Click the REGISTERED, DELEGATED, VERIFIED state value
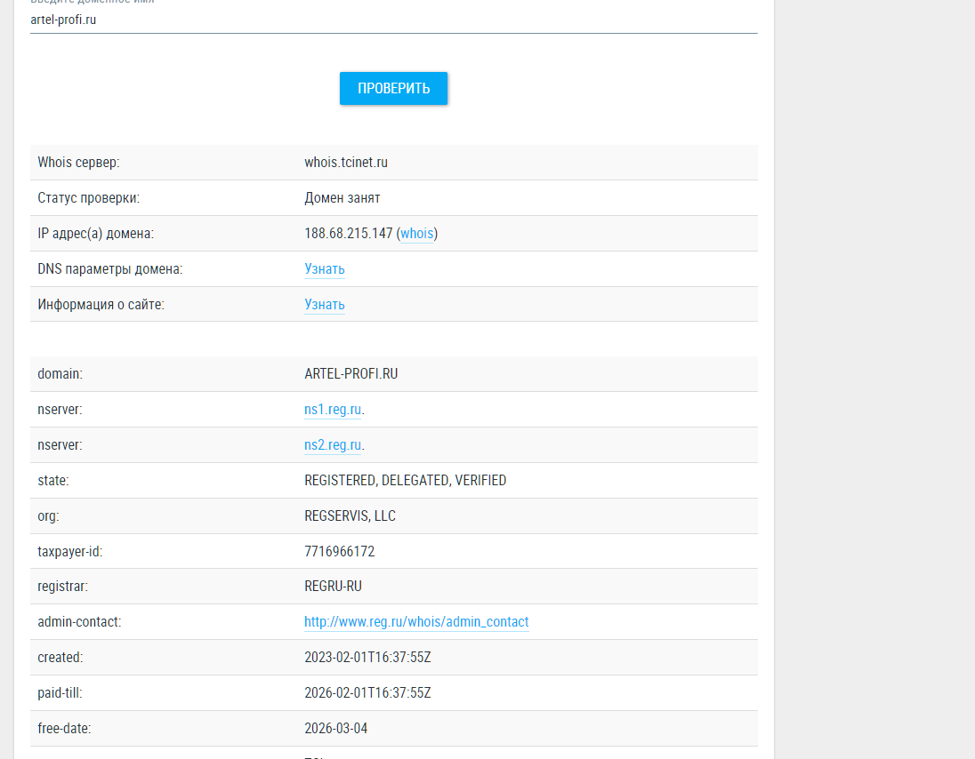This screenshot has width=975, height=759. coord(405,481)
